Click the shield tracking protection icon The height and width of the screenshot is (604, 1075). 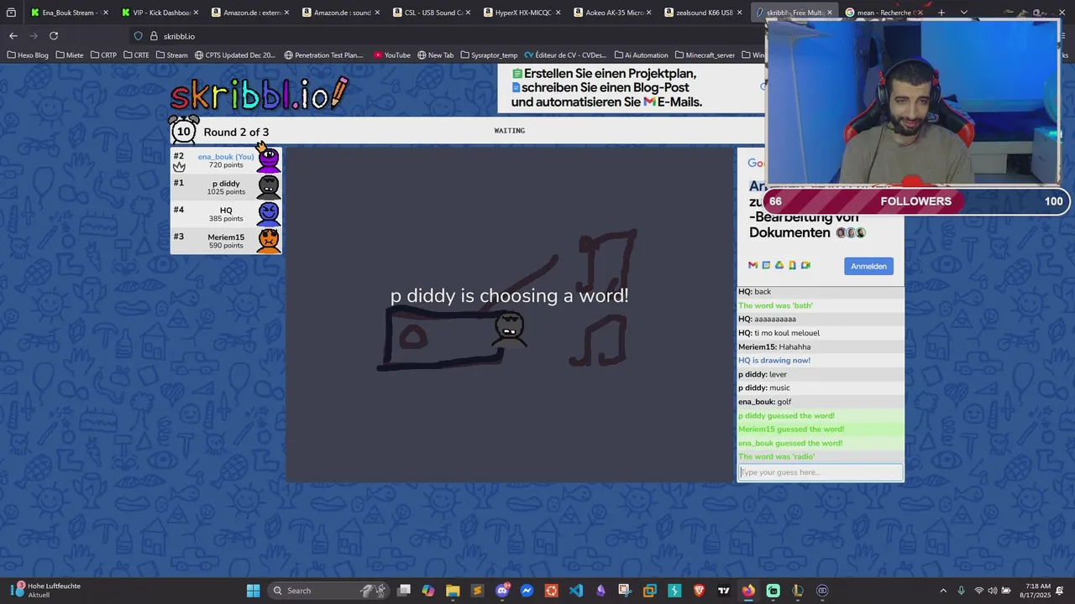click(x=139, y=36)
